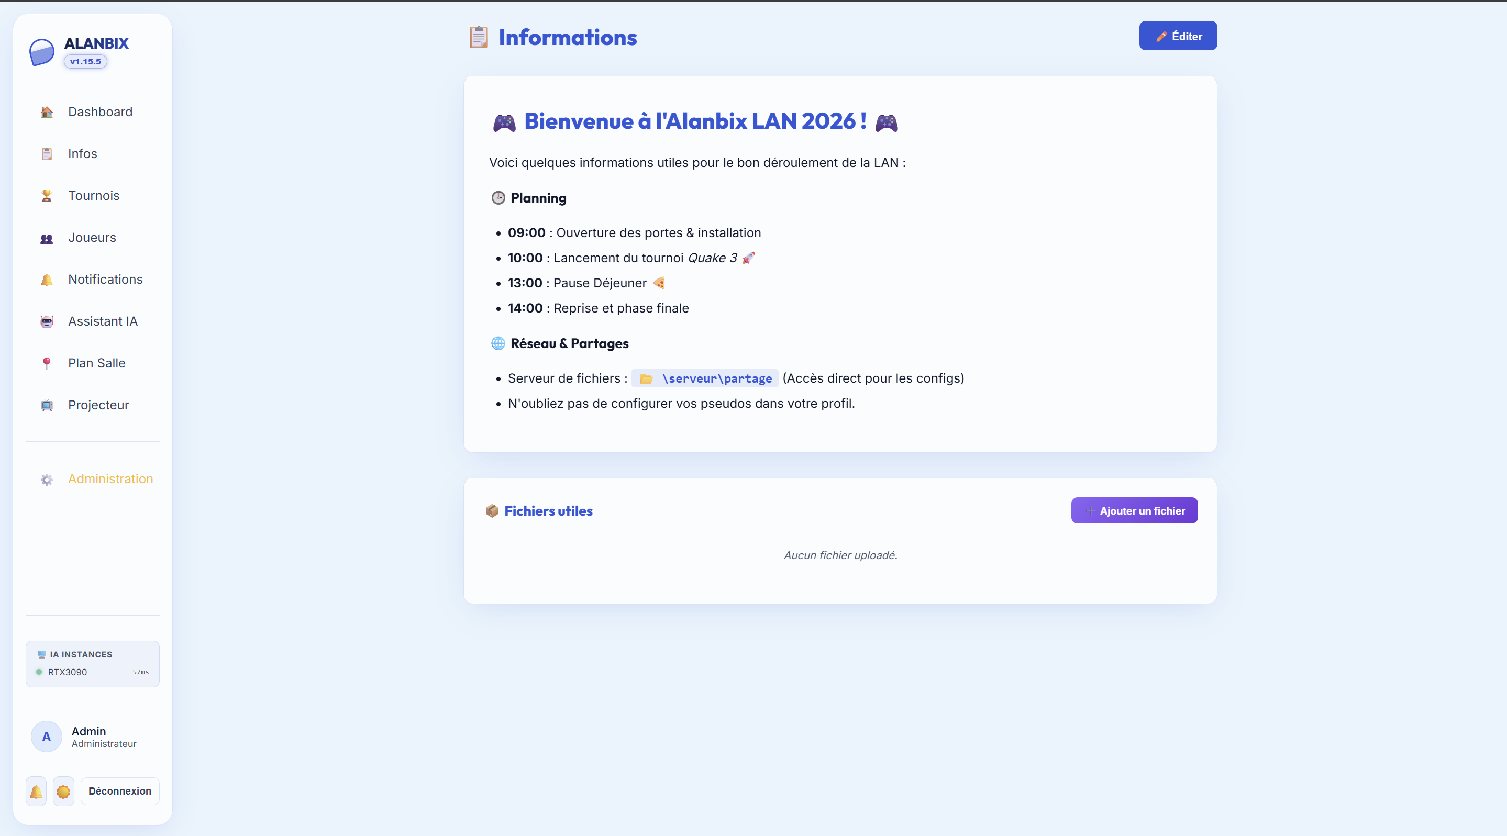Open the Notifications menu item

coord(93,280)
